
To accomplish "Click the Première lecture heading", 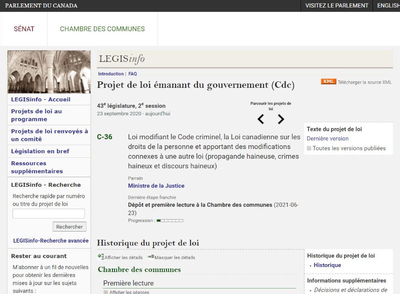I will [x=128, y=283].
